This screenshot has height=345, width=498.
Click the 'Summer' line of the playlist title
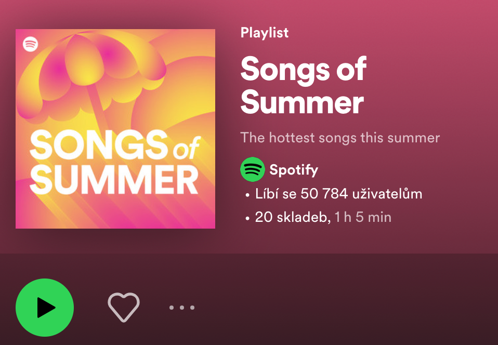[x=302, y=102]
